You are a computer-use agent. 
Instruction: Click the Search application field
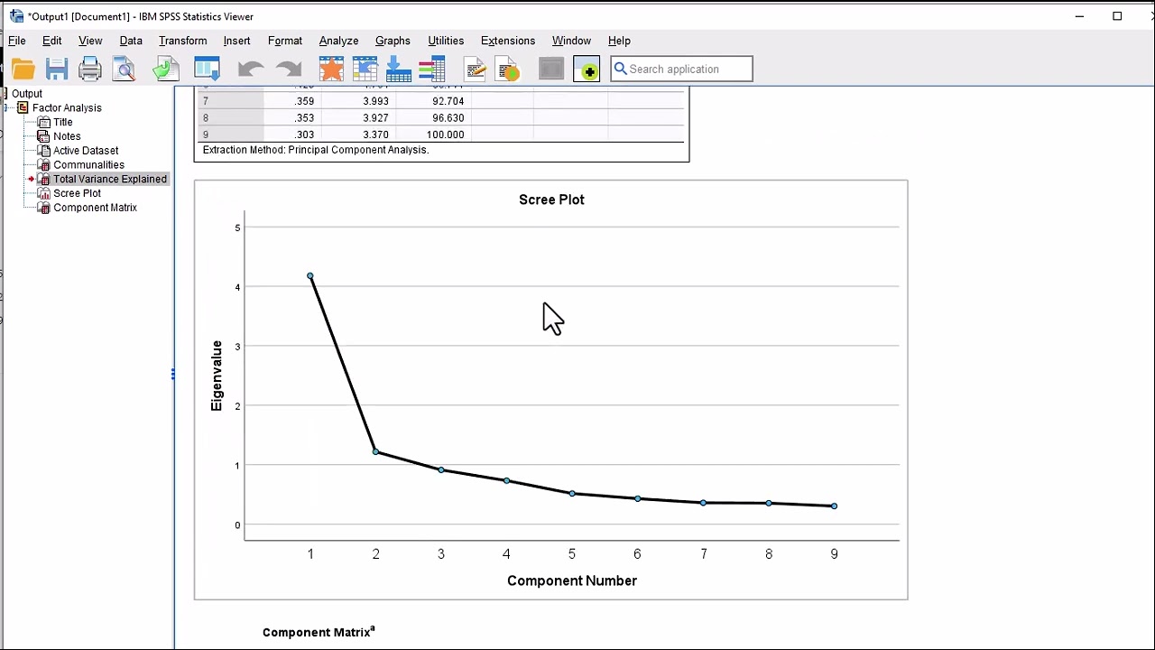681,69
